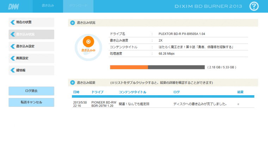Click the result circle mark in row
This screenshot has width=268, height=160.
coord(238,104)
